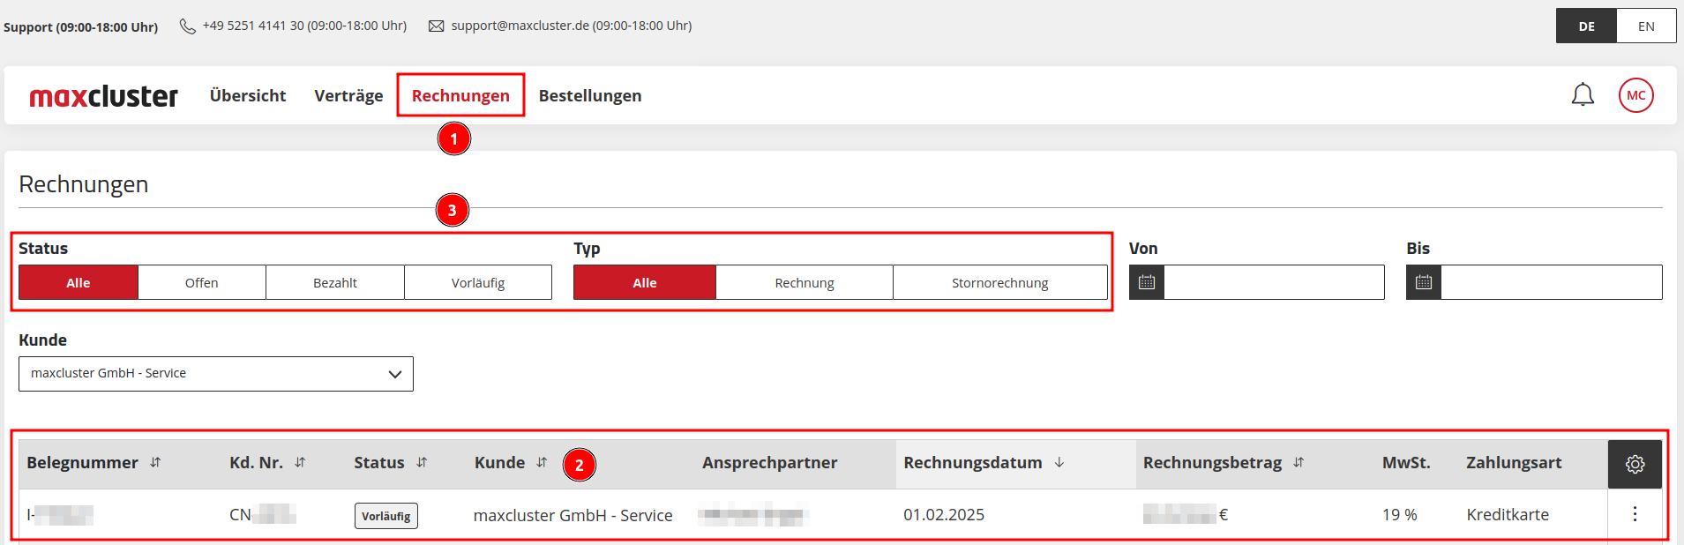The image size is (1684, 545).
Task: Open the Bestellungen tab
Action: coord(590,95)
